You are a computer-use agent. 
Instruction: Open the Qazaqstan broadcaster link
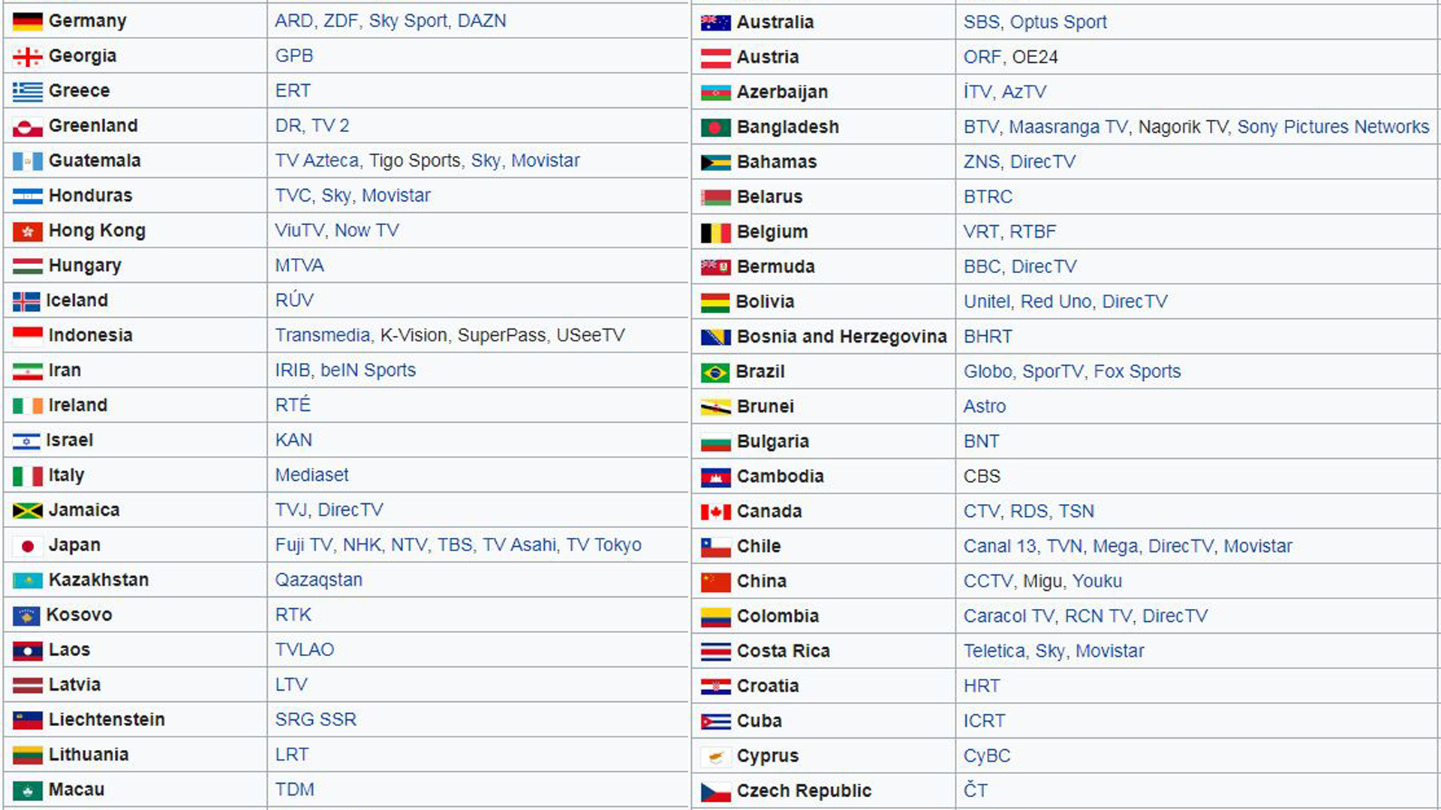tap(318, 580)
